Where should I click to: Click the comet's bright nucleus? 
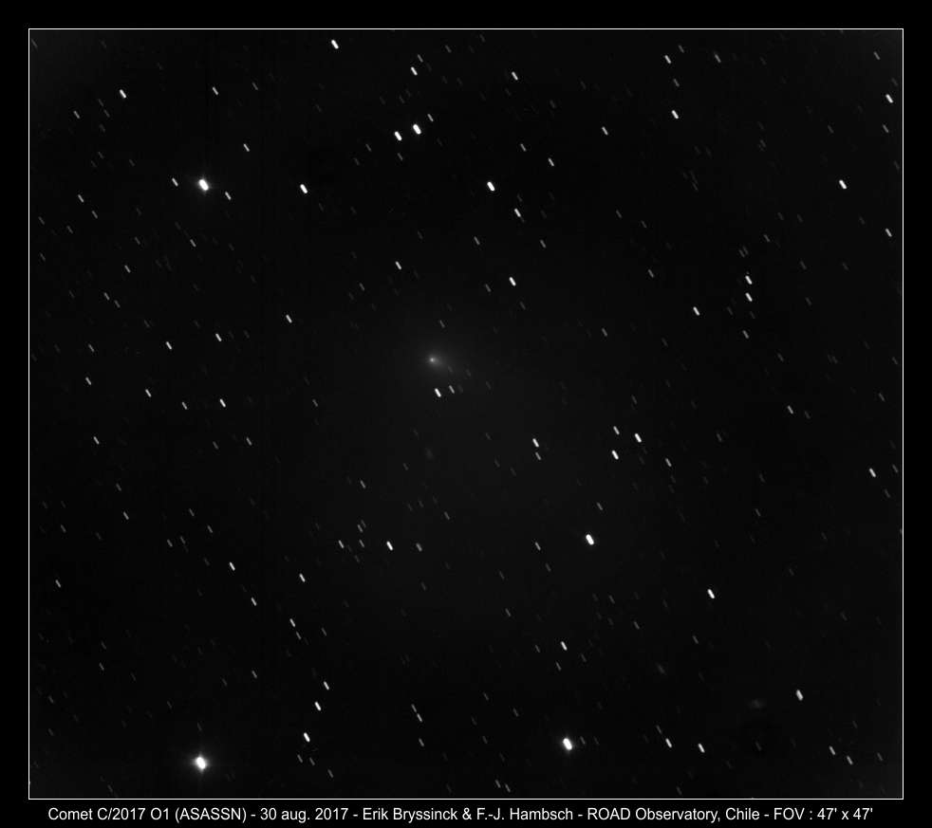(433, 359)
